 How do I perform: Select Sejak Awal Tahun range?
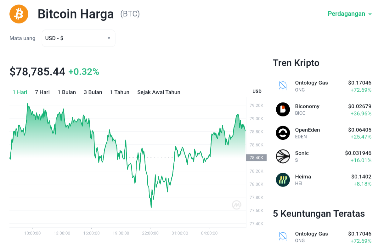pyautogui.click(x=159, y=92)
